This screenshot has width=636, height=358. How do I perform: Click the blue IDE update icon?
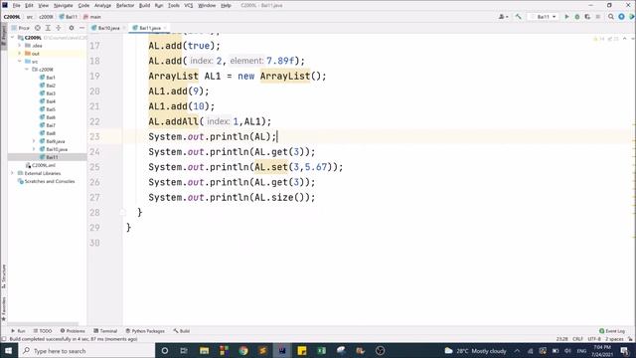tap(621, 17)
